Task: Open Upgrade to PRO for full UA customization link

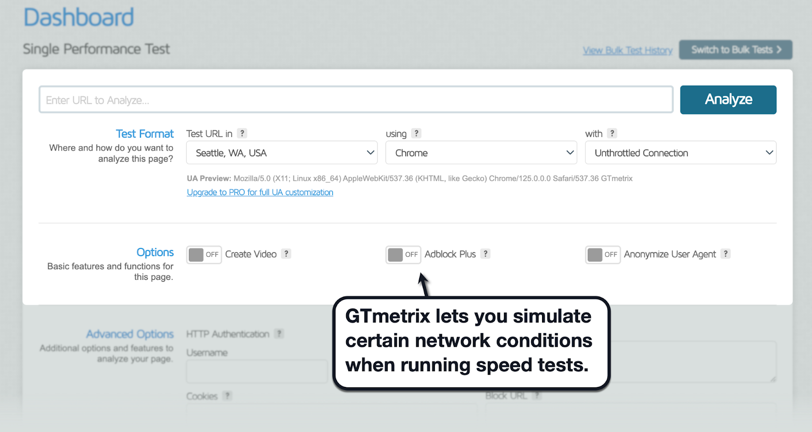Action: tap(260, 192)
